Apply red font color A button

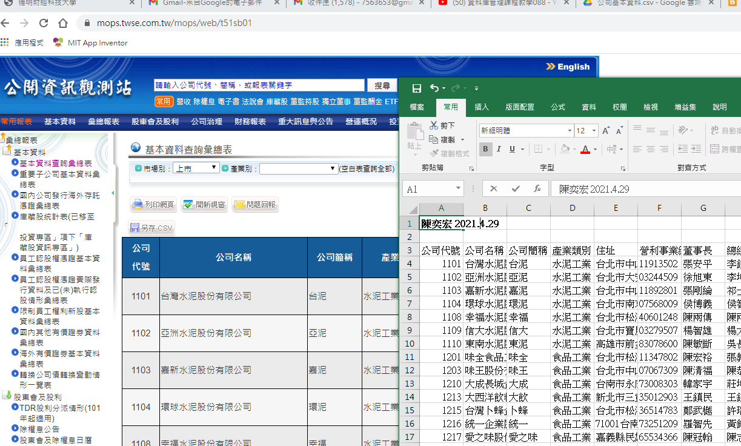(585, 149)
